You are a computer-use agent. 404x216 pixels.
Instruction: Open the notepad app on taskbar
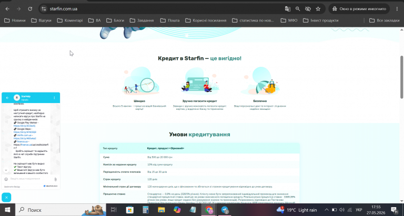tap(193, 210)
